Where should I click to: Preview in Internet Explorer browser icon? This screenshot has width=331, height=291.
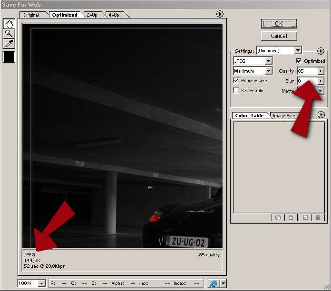213,283
